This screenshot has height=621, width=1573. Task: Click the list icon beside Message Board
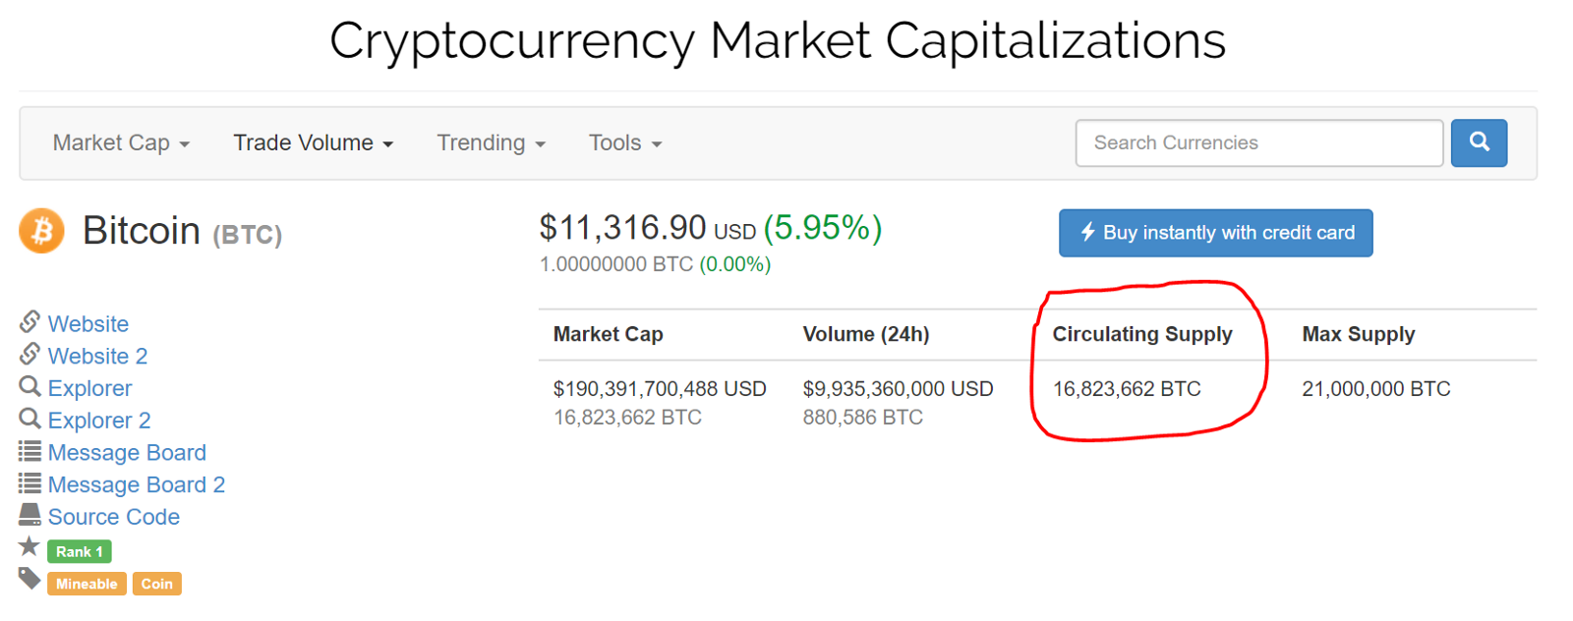tap(29, 452)
